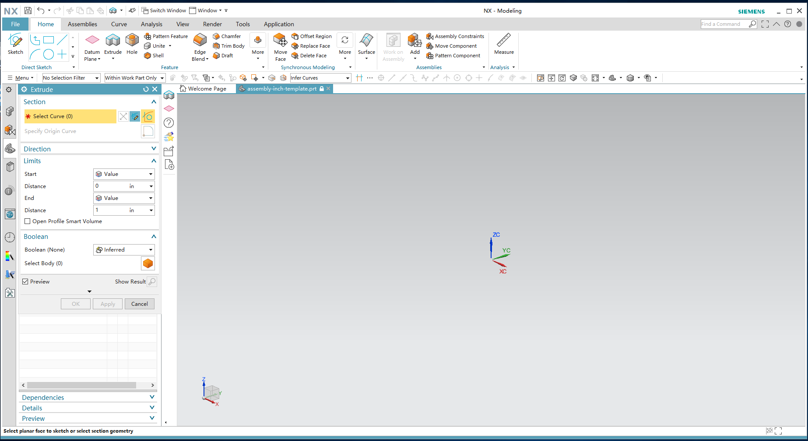Switch to the Curve ribbon tab

(119, 24)
